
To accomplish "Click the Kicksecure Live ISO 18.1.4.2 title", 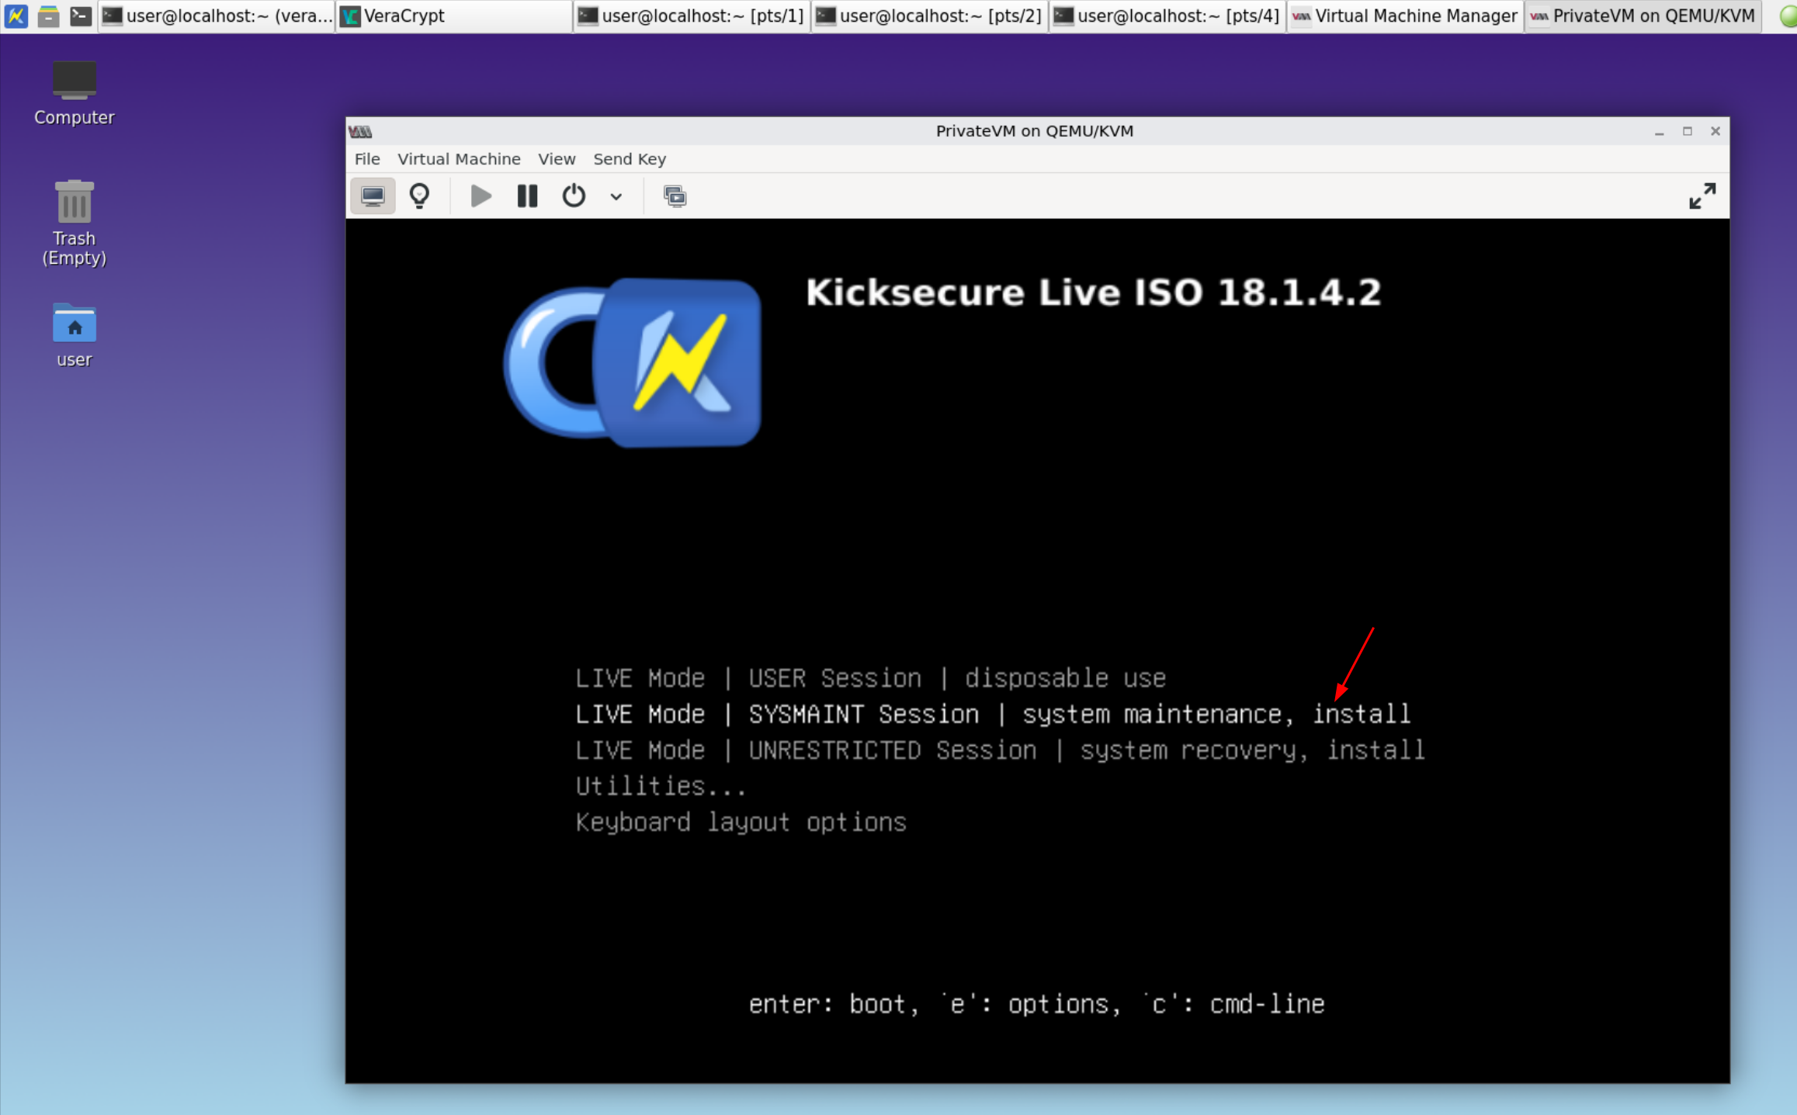I will pyautogui.click(x=1093, y=293).
